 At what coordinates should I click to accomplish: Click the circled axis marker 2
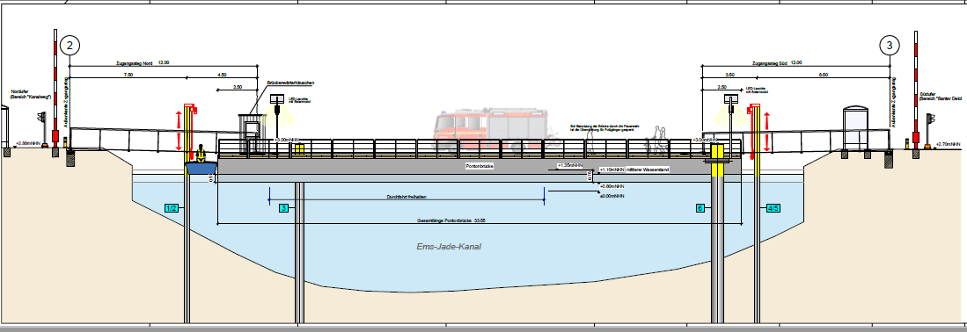pyautogui.click(x=70, y=45)
